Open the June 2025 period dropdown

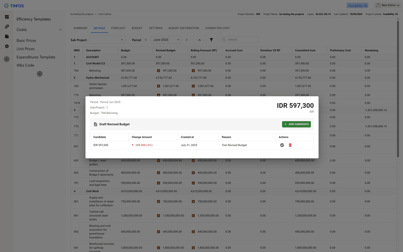[166, 40]
